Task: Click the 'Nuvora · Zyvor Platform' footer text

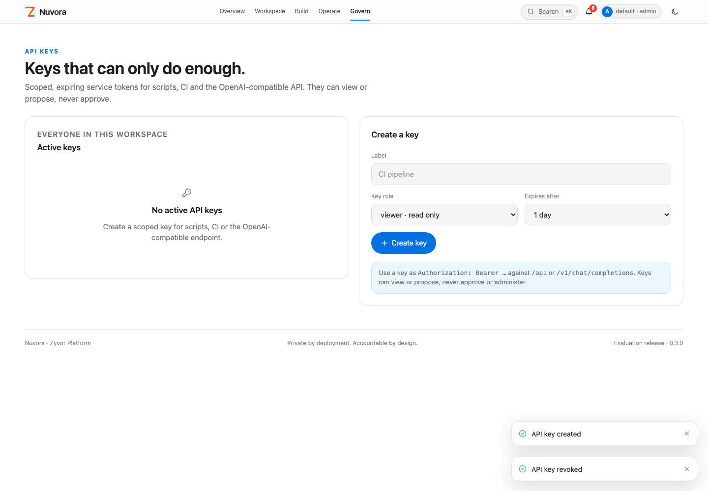Action: (x=58, y=343)
